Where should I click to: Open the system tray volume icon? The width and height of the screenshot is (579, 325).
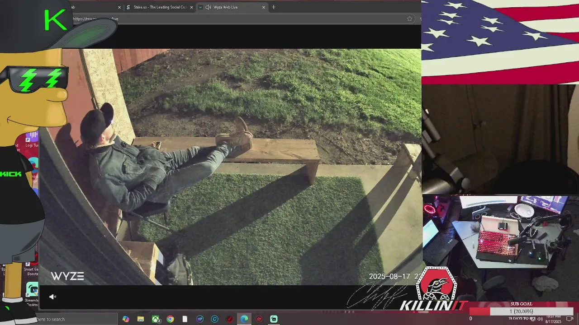[540, 319]
